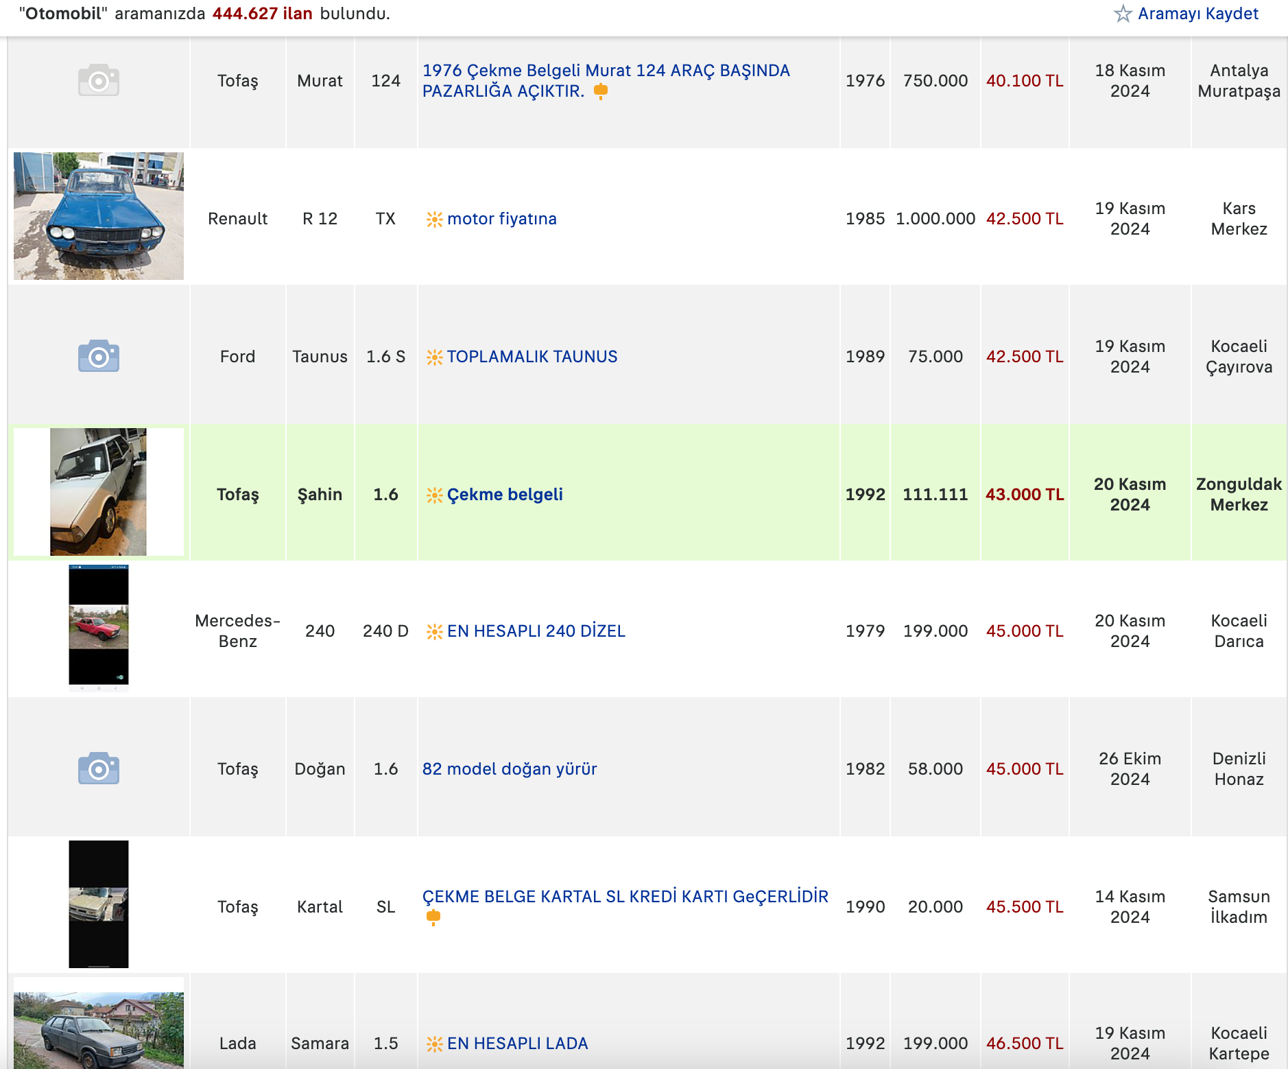Open the ÇEKME BELGE KARTAL SL listing

tap(625, 897)
